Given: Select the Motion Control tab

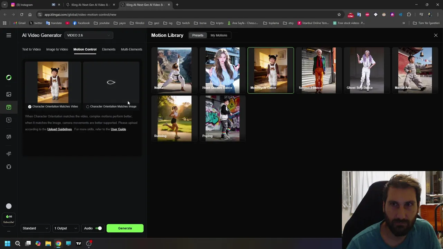Looking at the screenshot, I should click(85, 49).
